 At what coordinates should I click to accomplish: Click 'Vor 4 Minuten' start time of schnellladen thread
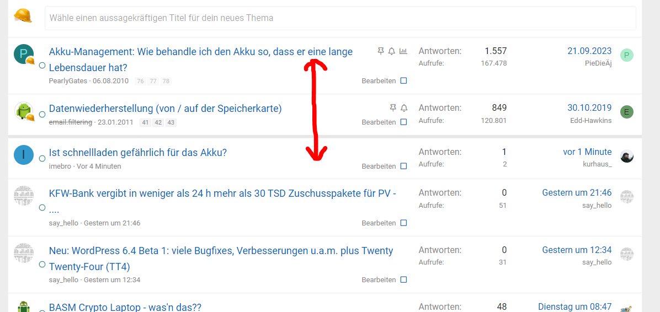(x=99, y=166)
